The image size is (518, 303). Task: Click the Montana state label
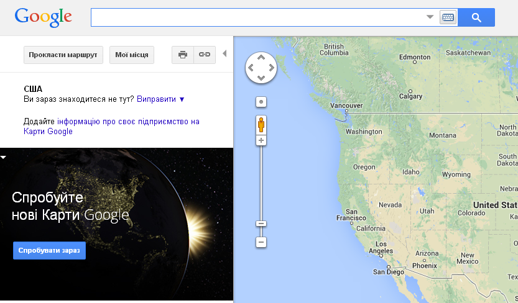tap(443, 135)
